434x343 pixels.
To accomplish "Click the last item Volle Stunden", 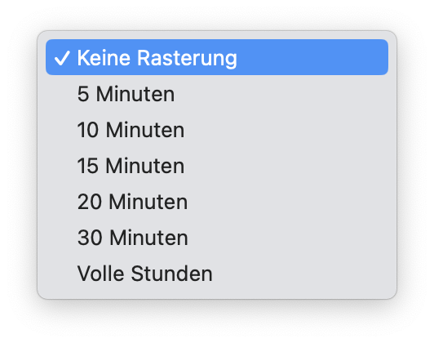I will pos(217,274).
